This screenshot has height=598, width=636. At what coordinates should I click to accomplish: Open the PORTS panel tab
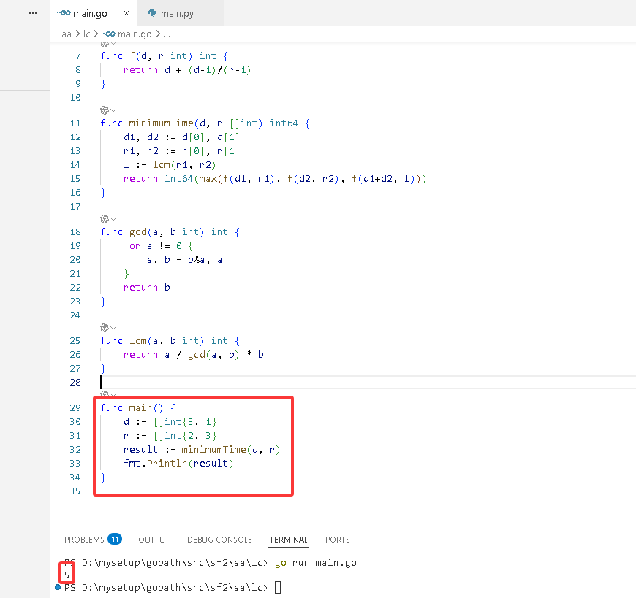[x=338, y=540]
